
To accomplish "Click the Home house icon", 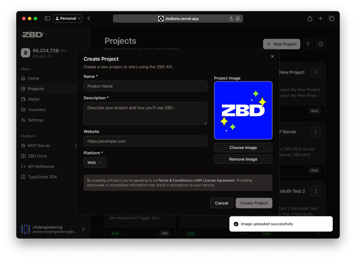I will (23, 78).
